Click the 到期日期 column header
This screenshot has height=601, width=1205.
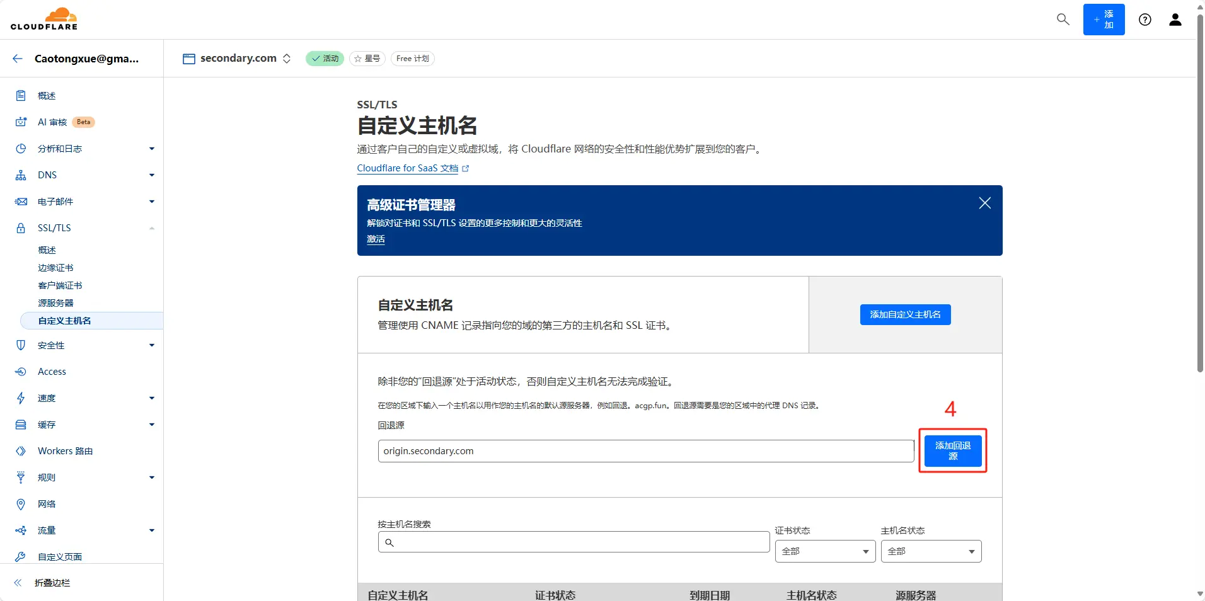pos(710,595)
